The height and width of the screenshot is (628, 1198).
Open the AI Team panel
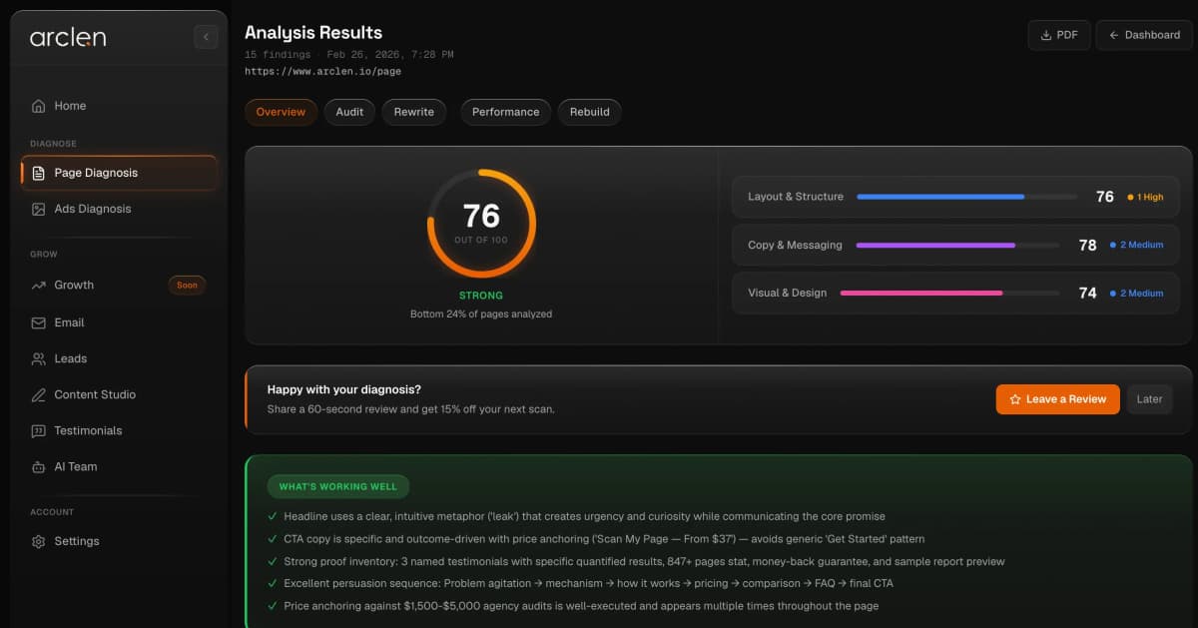(40, 466)
